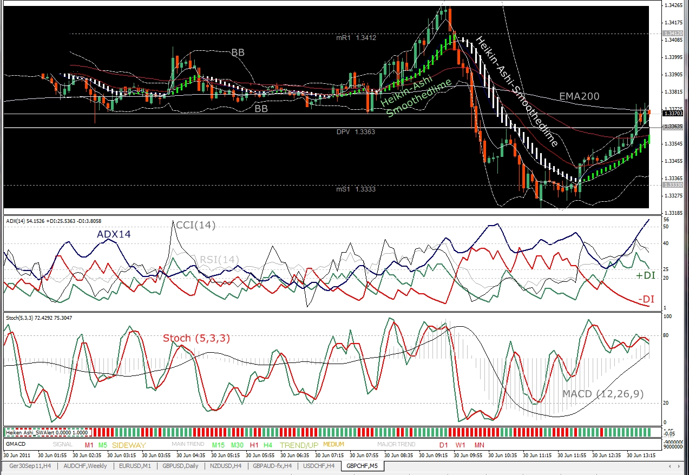This screenshot has width=689, height=475.
Task: Click the upper BB label above the band
Action: pos(238,52)
